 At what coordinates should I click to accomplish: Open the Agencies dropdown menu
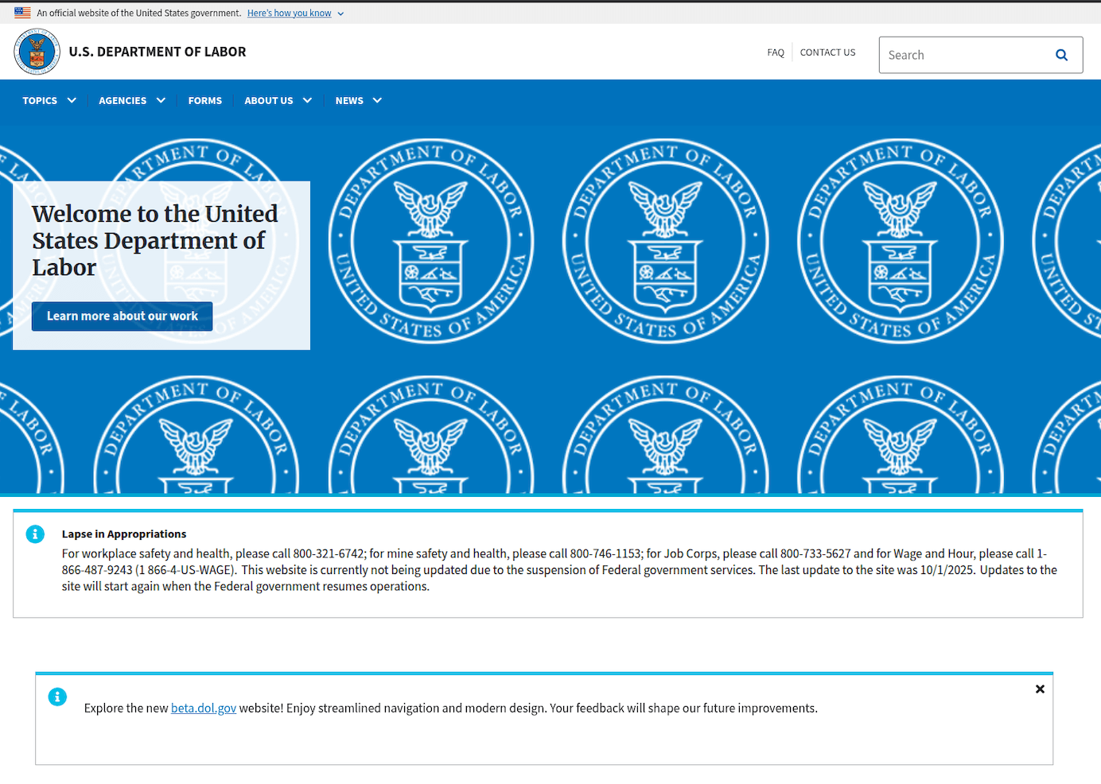pos(131,101)
